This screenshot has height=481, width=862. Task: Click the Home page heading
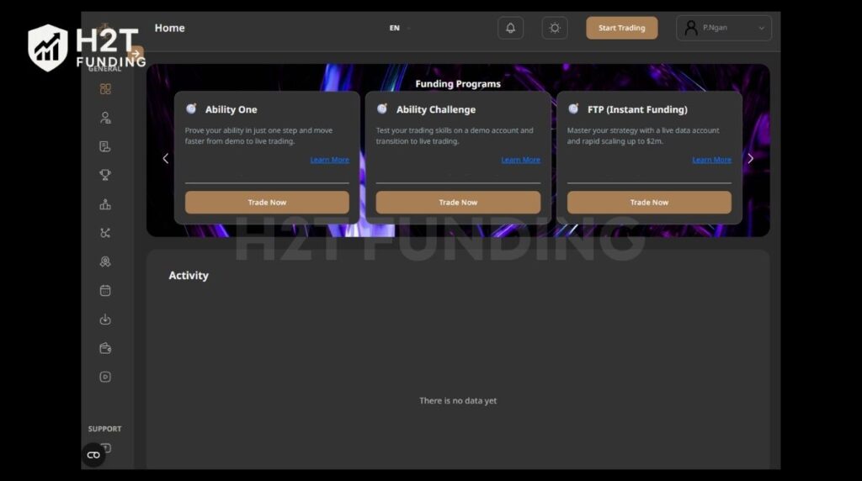(169, 28)
